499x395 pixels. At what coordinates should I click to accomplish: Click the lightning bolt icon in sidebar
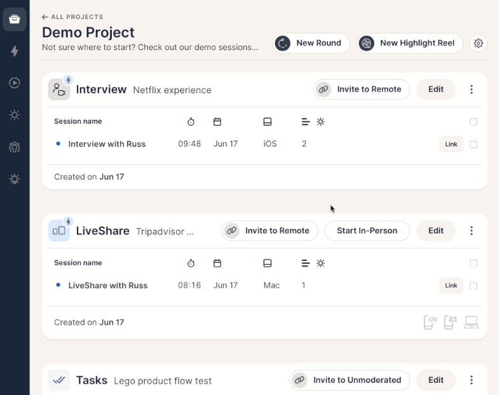pyautogui.click(x=15, y=51)
